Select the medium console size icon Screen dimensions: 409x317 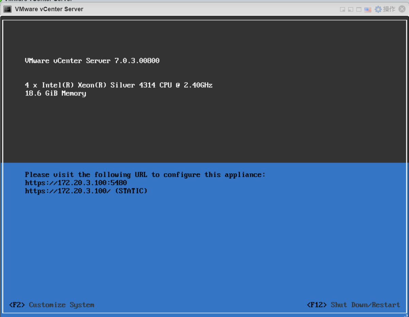click(x=351, y=9)
